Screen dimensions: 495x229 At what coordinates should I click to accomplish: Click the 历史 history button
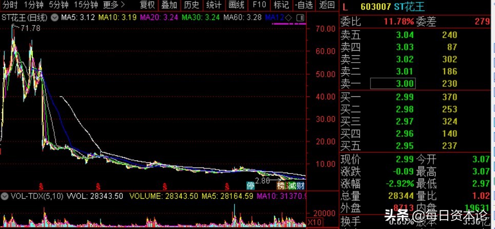(x=191, y=5)
